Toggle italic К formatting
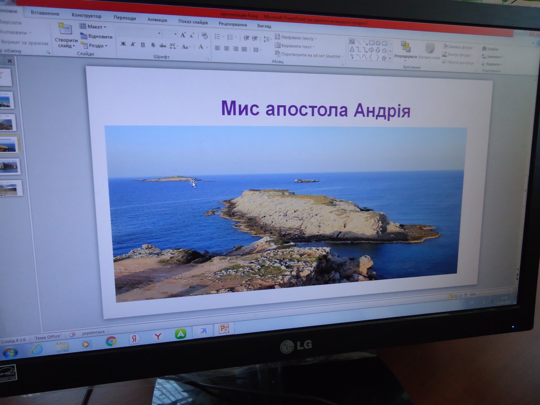The image size is (540, 405). pos(133,44)
